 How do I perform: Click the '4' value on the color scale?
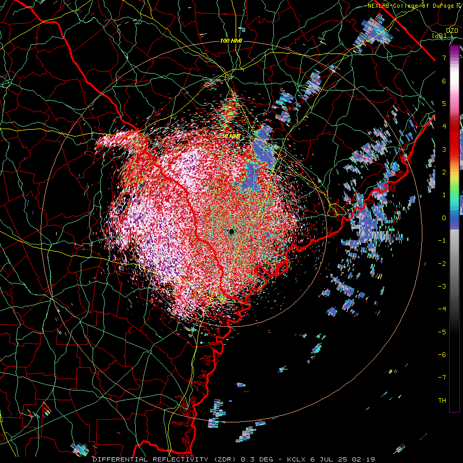tap(444, 127)
